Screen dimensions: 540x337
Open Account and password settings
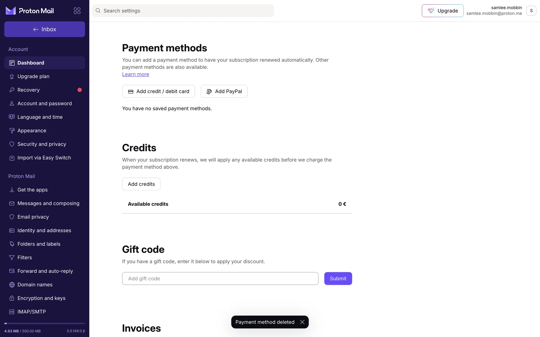(44, 104)
